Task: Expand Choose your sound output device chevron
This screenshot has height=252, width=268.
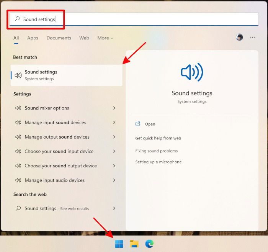Action: [114, 166]
